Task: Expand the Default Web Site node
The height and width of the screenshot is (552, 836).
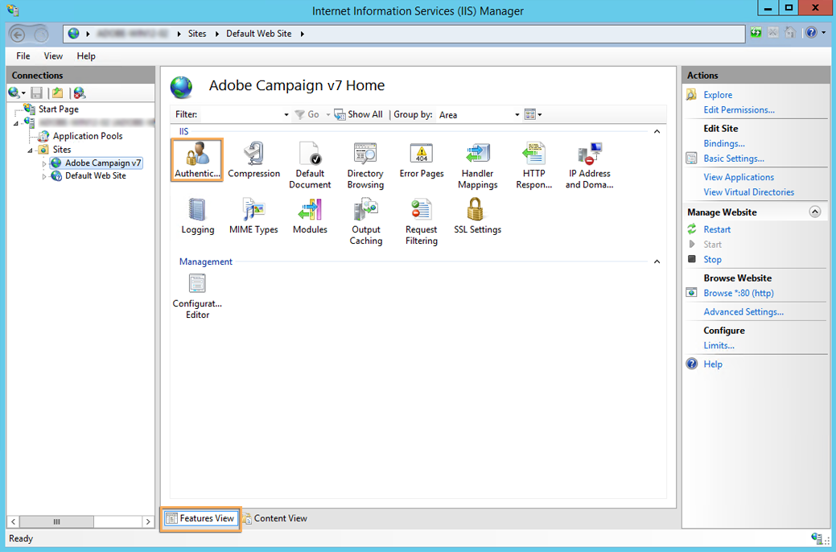Action: coord(44,176)
